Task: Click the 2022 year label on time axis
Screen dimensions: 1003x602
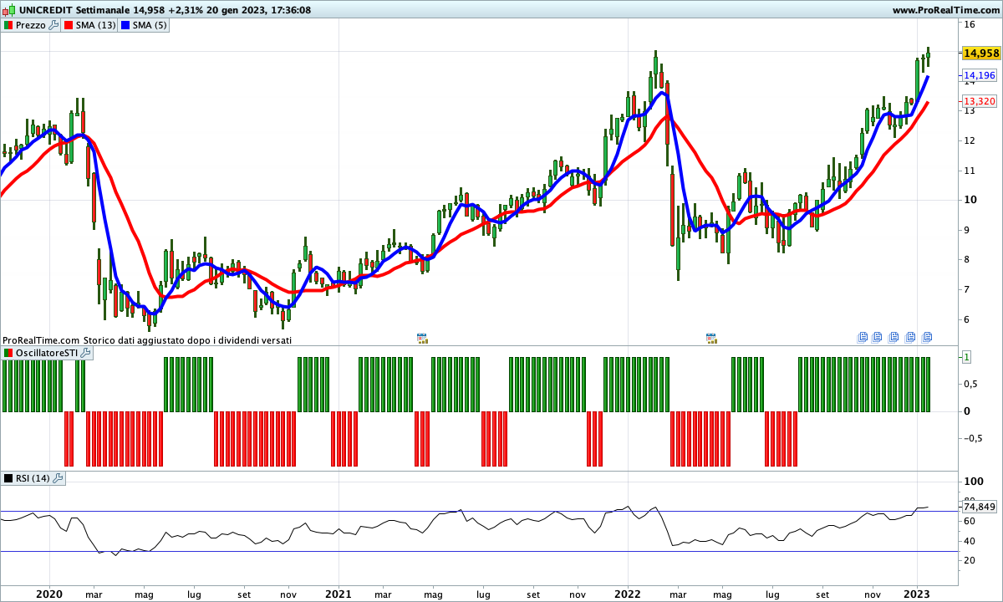Action: (x=627, y=594)
